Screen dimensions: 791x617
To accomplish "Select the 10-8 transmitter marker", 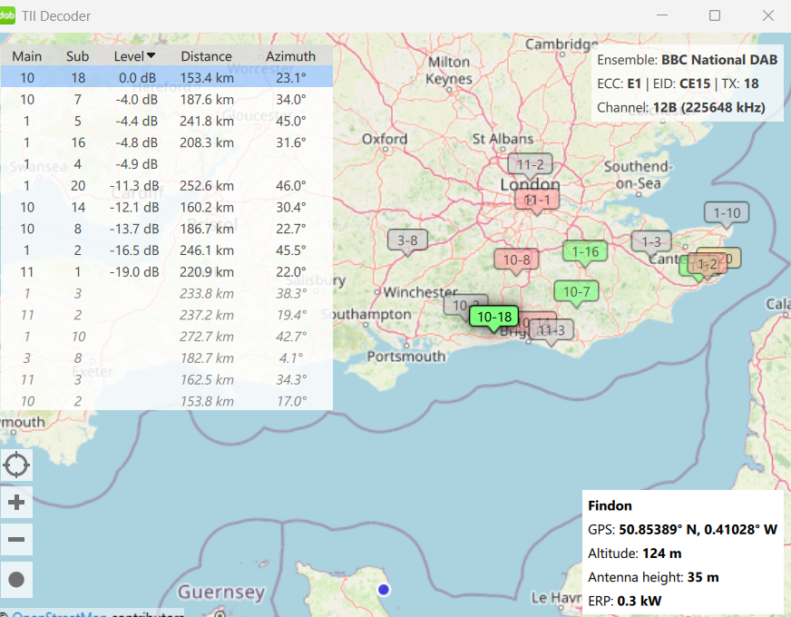I will [516, 260].
